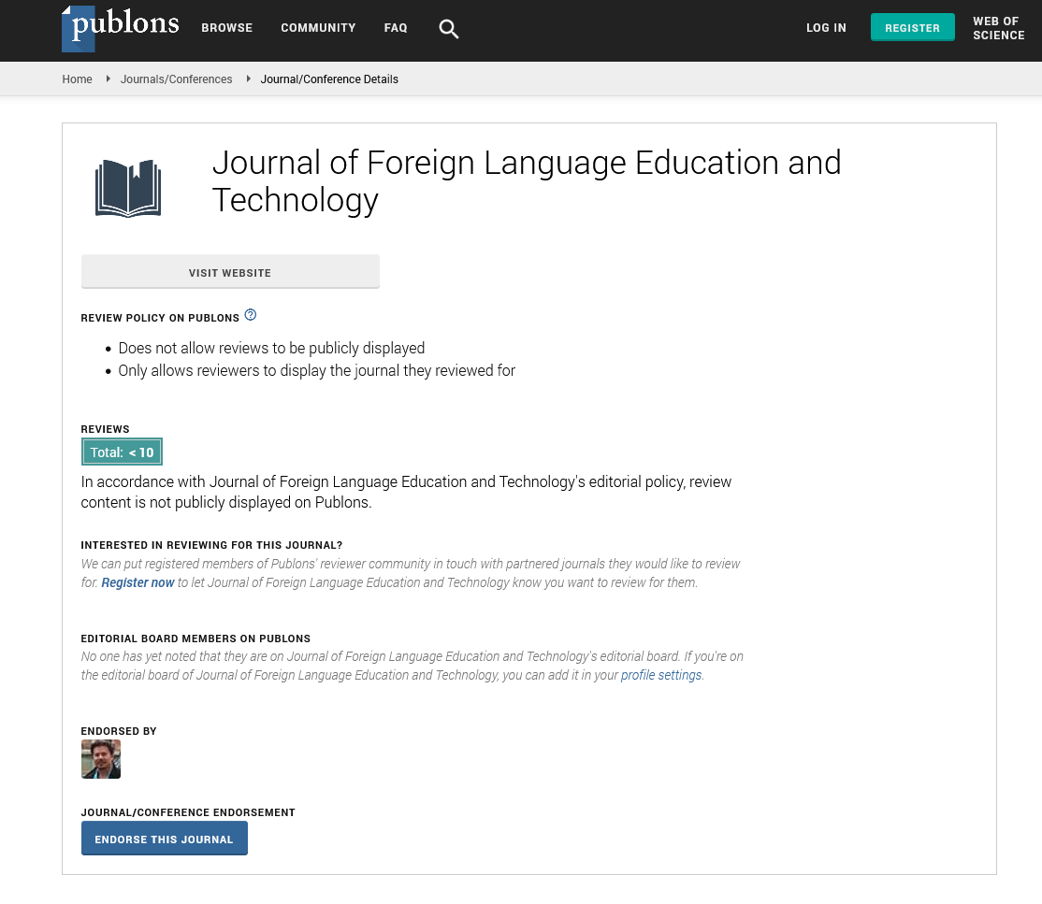Open the search magnifier icon
The height and width of the screenshot is (904, 1042).
[449, 29]
